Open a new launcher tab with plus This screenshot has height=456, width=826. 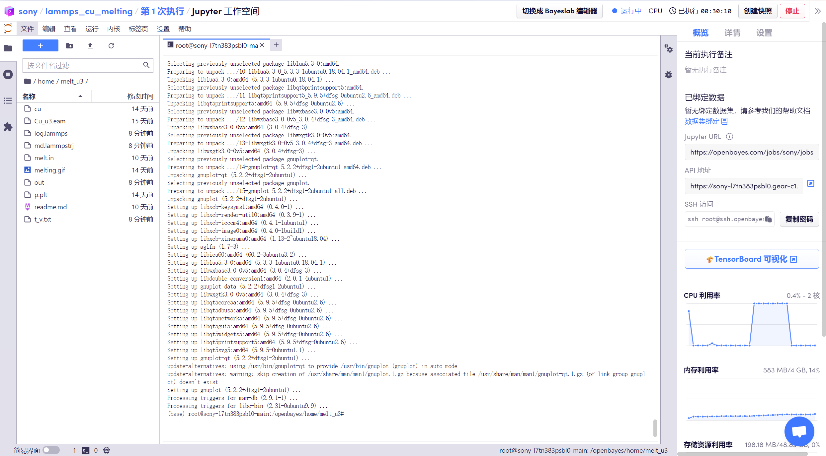276,45
